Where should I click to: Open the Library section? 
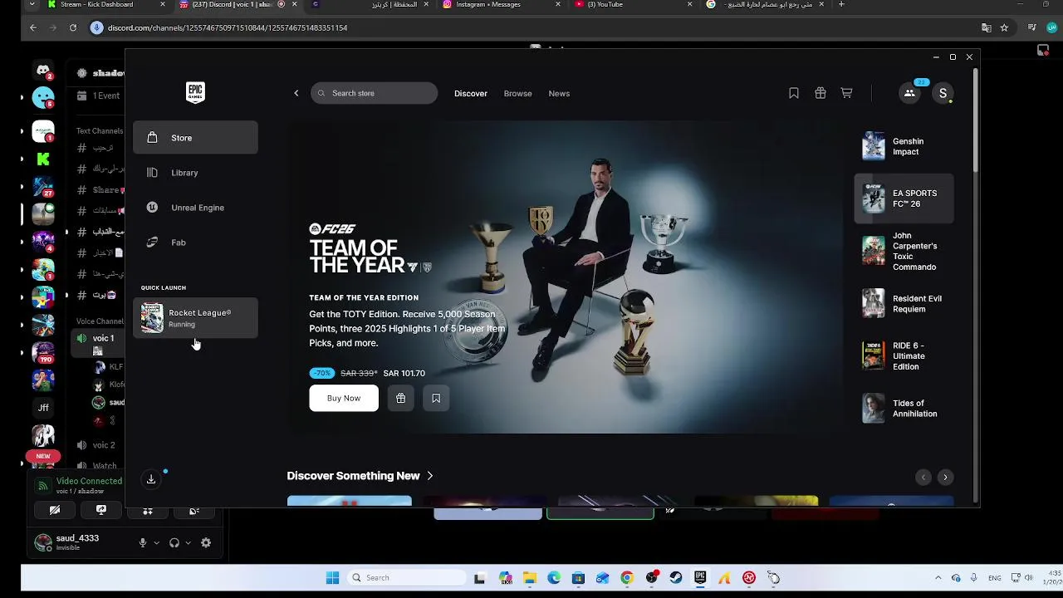click(x=195, y=173)
